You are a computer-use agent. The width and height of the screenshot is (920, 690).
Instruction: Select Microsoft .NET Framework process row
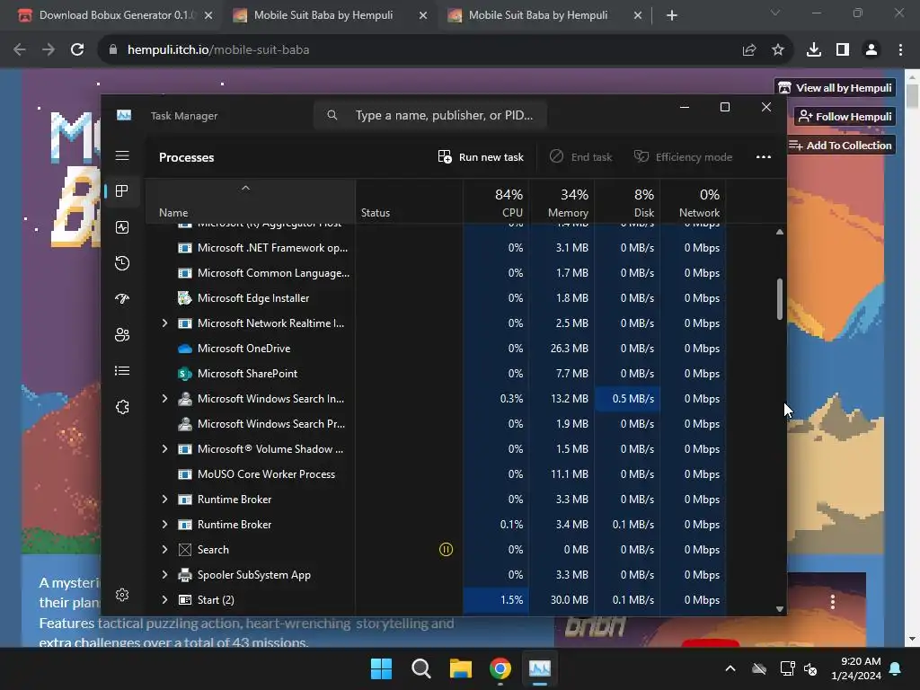click(x=436, y=248)
